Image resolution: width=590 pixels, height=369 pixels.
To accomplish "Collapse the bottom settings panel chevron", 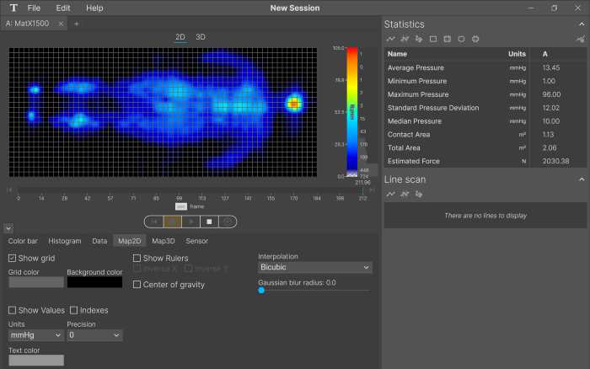I will (x=8, y=228).
